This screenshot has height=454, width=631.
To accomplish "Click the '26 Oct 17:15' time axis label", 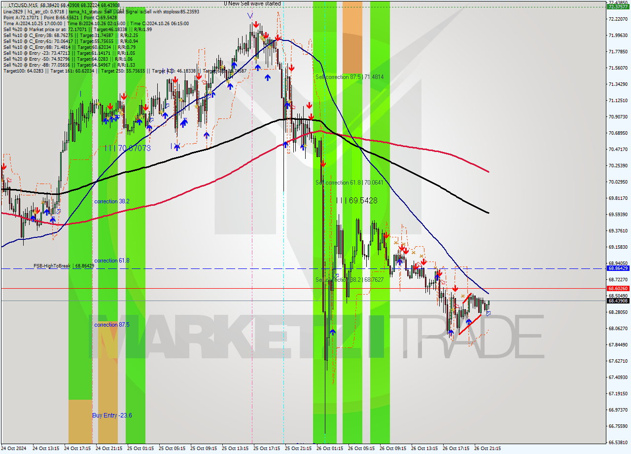I will (x=456, y=449).
